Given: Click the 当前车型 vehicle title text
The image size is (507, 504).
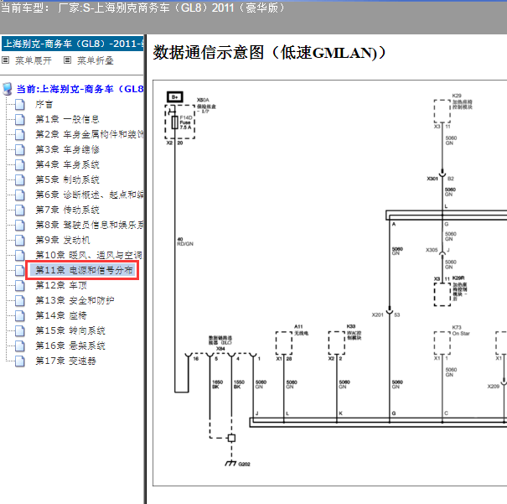Looking at the screenshot, I should coord(142,8).
